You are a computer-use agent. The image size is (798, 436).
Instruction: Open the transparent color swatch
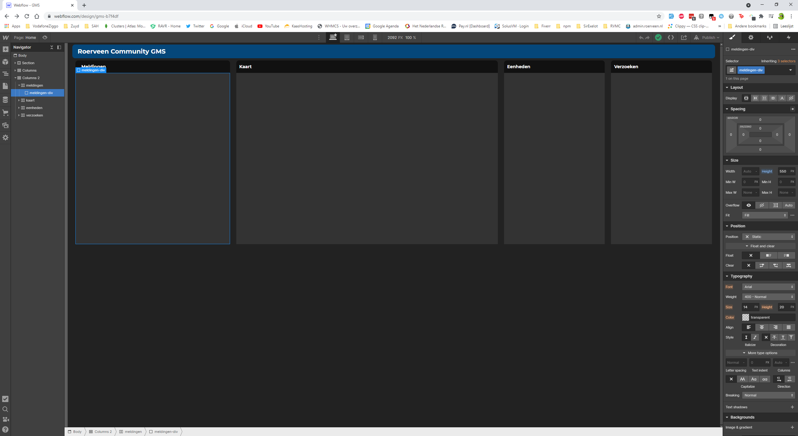click(746, 317)
